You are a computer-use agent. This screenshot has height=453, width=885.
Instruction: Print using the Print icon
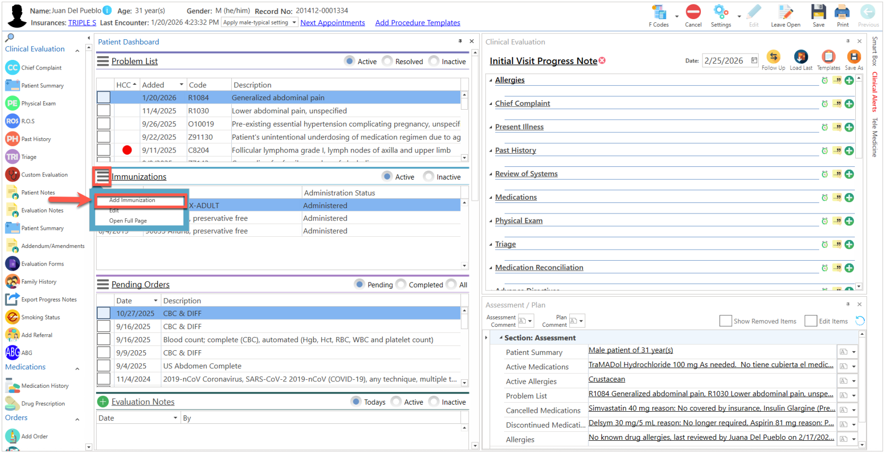pyautogui.click(x=842, y=12)
